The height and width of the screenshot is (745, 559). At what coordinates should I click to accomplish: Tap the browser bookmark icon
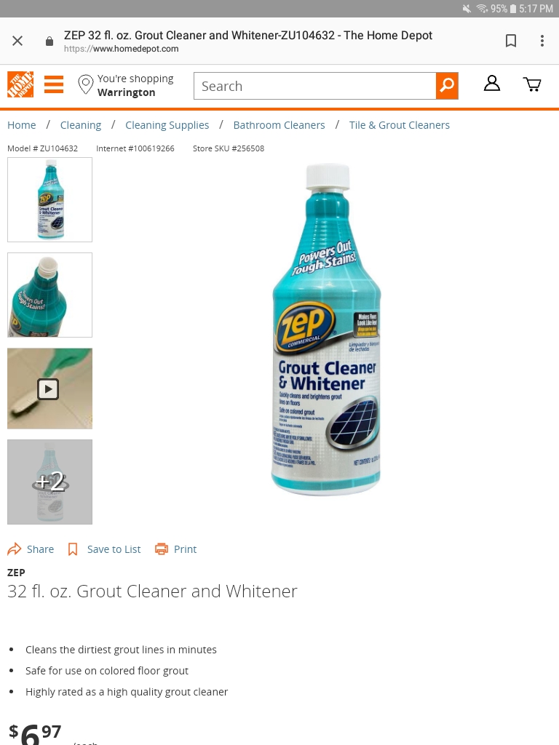pyautogui.click(x=511, y=41)
